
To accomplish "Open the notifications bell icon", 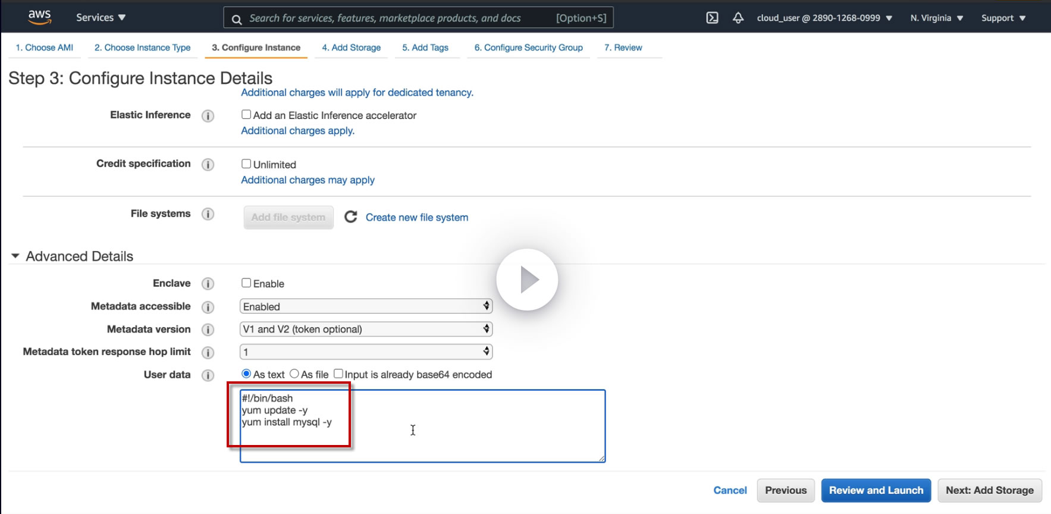I will pos(738,18).
